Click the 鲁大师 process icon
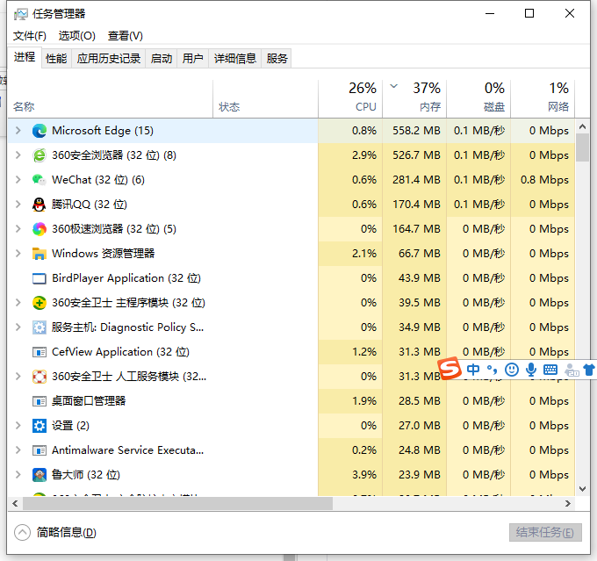 tap(40, 475)
